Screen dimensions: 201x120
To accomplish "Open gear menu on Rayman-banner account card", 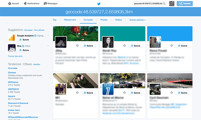I will point(77,46).
